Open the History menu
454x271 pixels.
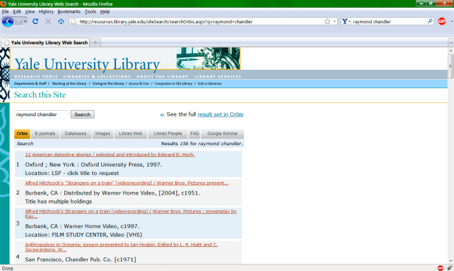point(46,12)
